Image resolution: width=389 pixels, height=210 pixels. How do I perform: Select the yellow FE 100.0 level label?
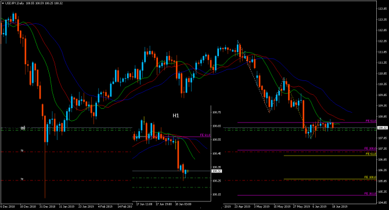(x=370, y=177)
